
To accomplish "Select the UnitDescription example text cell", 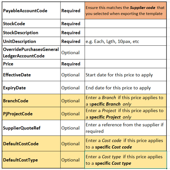I will (x=126, y=41).
